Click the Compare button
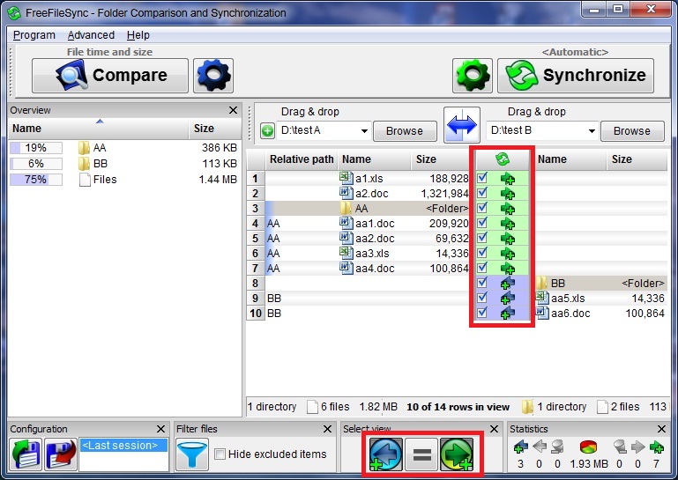This screenshot has width=678, height=480. coord(110,76)
